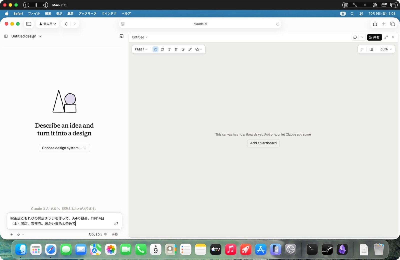
Task: Select the Text tool in canvas toolbar
Action: click(169, 49)
